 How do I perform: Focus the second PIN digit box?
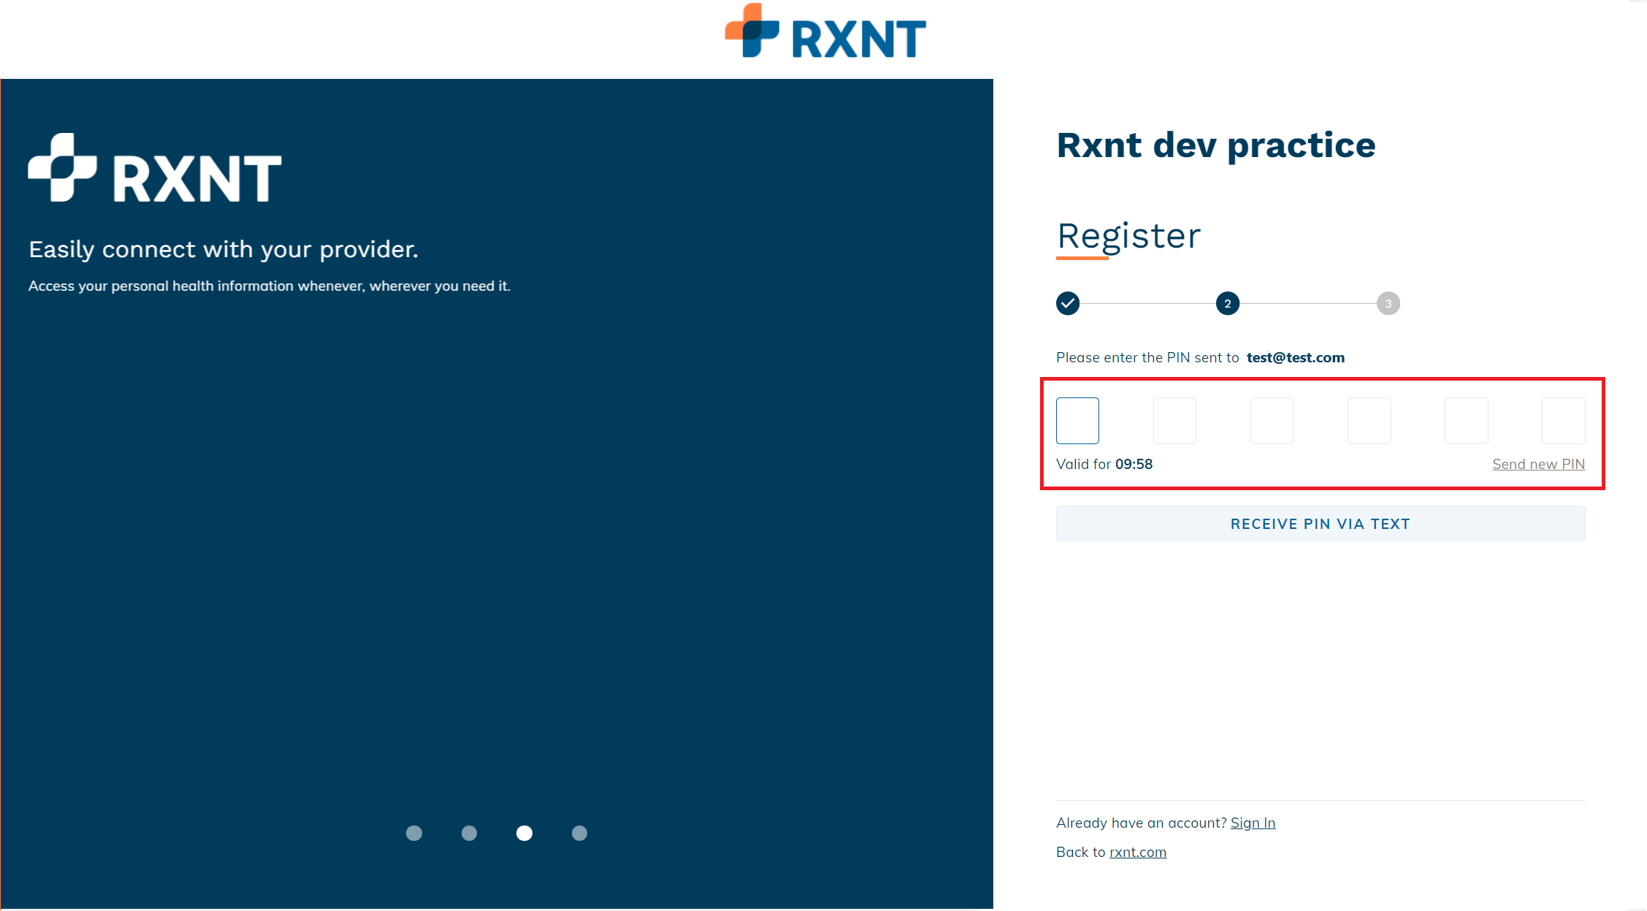[1174, 421]
